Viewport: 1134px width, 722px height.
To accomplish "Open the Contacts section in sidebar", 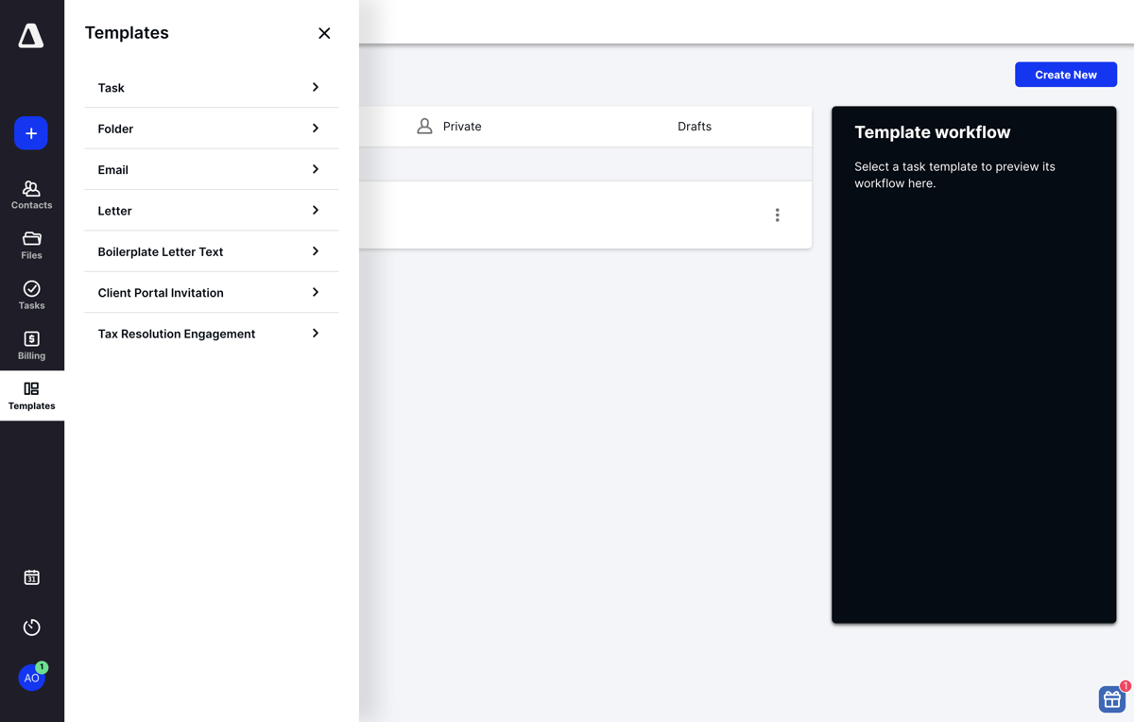I will [31, 194].
